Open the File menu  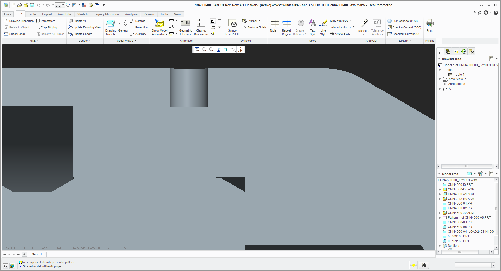[8, 14]
